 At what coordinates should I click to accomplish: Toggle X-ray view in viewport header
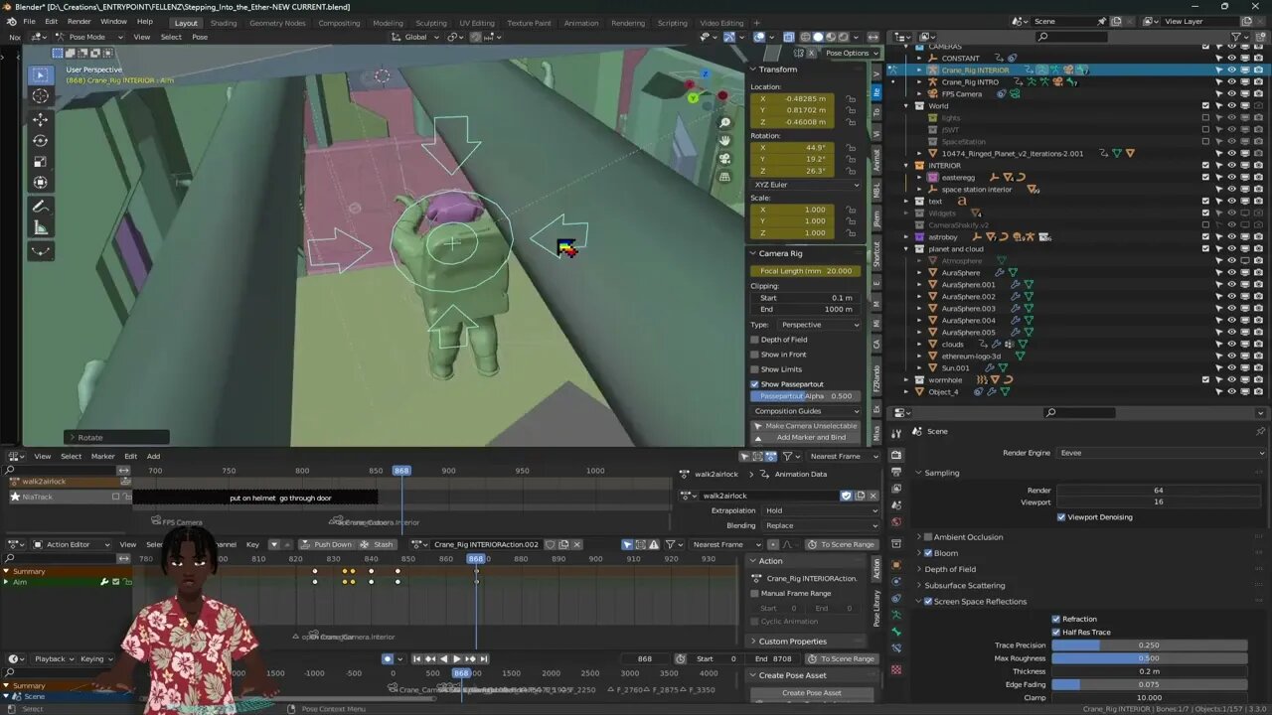pyautogui.click(x=788, y=37)
